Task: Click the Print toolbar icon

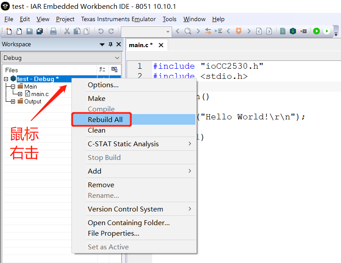Action: (53, 31)
